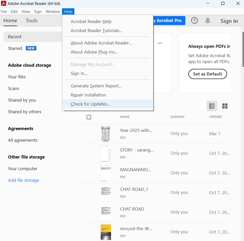Switch to grid thumbnail view
The width and height of the screenshot is (244, 241).
(x=225, y=106)
